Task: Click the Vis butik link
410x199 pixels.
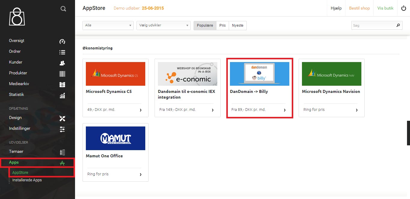Action: 385,8
